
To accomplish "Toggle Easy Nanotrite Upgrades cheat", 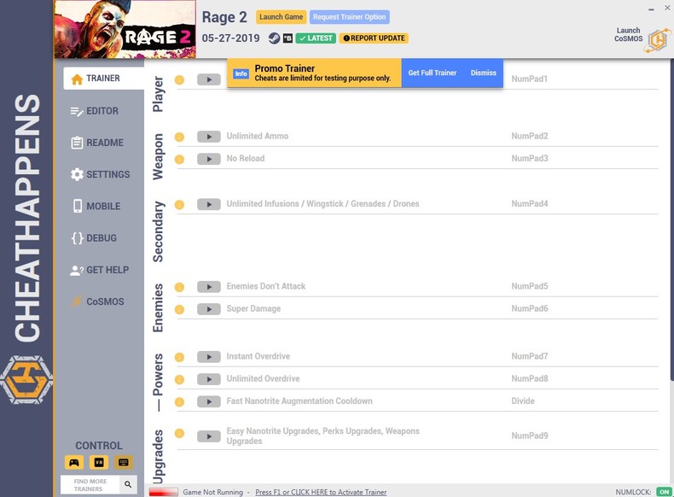I will coord(209,436).
